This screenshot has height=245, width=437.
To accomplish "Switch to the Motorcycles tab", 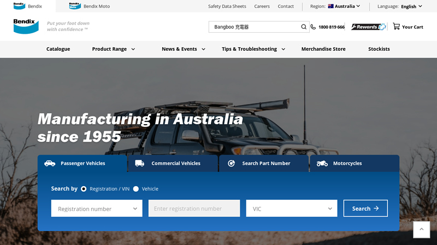I will point(355,163).
